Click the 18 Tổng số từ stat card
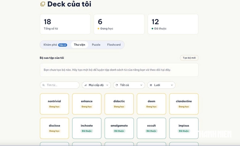 point(65,24)
